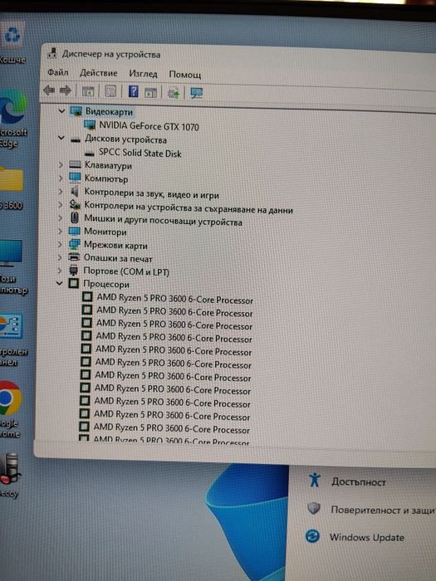Expand the Компютър chevron
The width and height of the screenshot is (436, 581).
(61, 178)
